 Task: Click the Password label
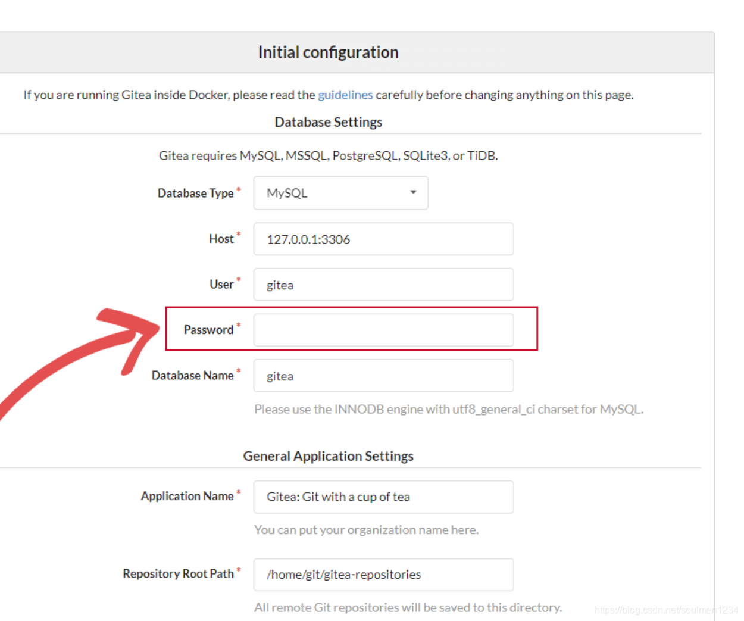click(208, 330)
